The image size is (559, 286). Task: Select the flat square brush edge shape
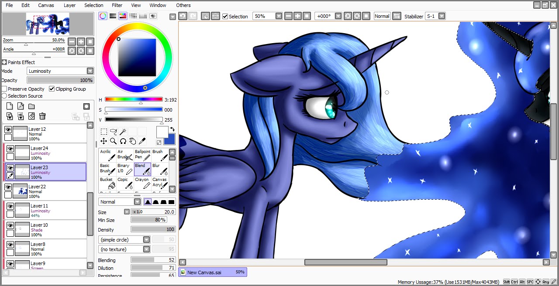tap(171, 202)
